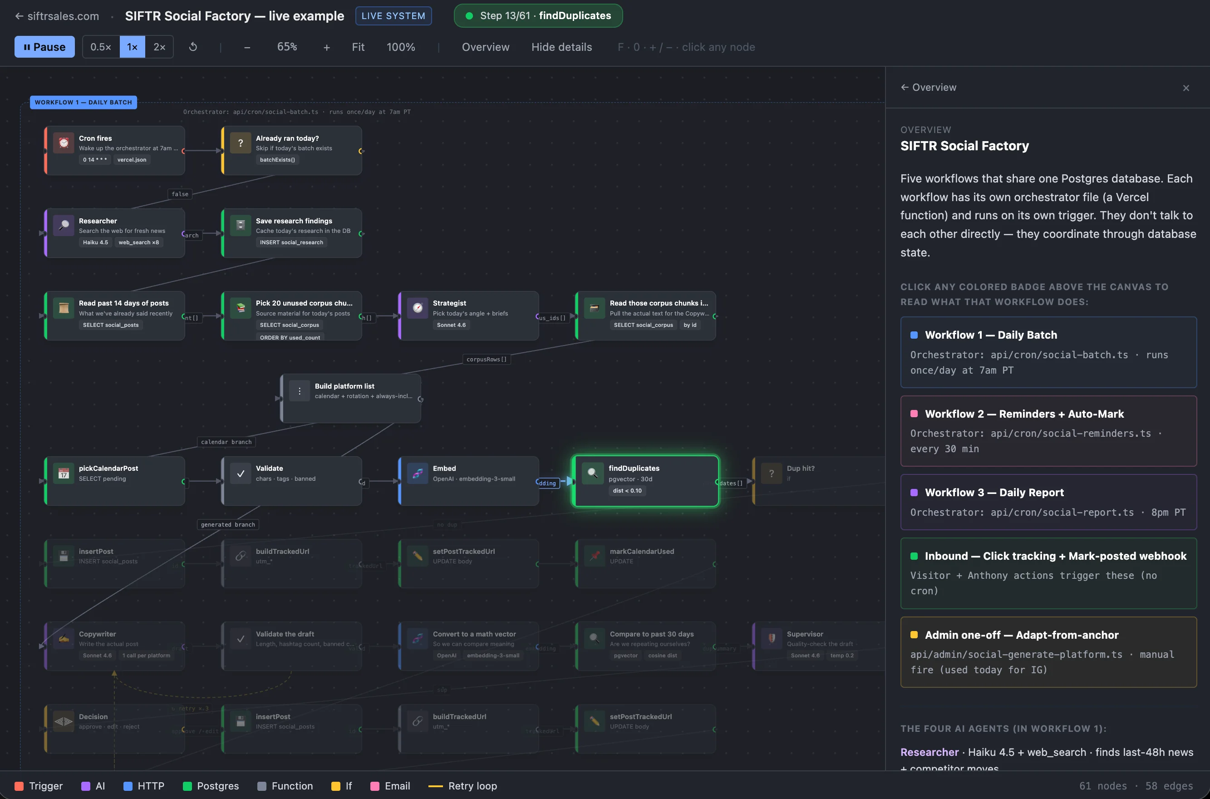
Task: Set playback speed to 2×
Action: [159, 47]
